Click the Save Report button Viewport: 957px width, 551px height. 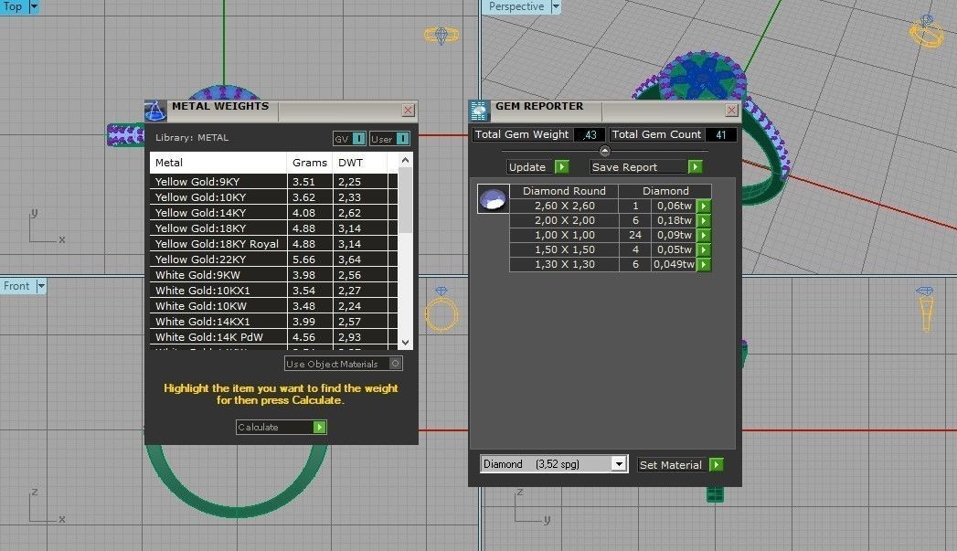[645, 167]
